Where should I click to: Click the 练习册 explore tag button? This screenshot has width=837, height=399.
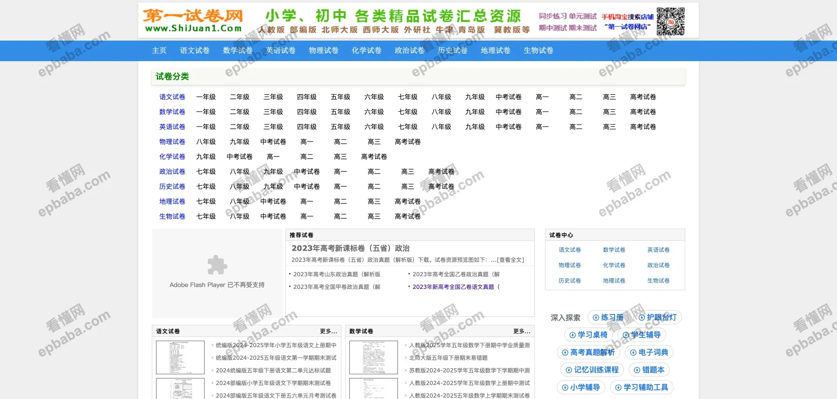point(608,317)
